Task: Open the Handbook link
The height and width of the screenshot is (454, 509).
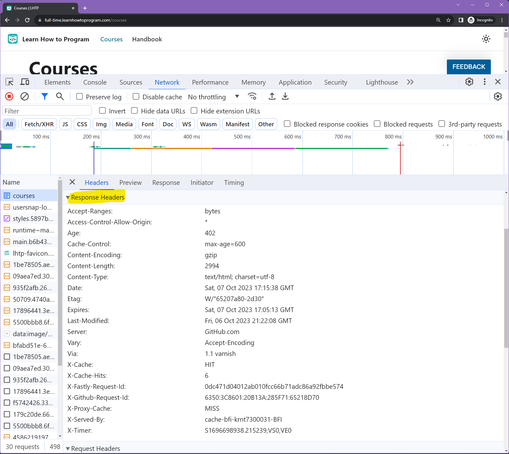Action: 147,39
